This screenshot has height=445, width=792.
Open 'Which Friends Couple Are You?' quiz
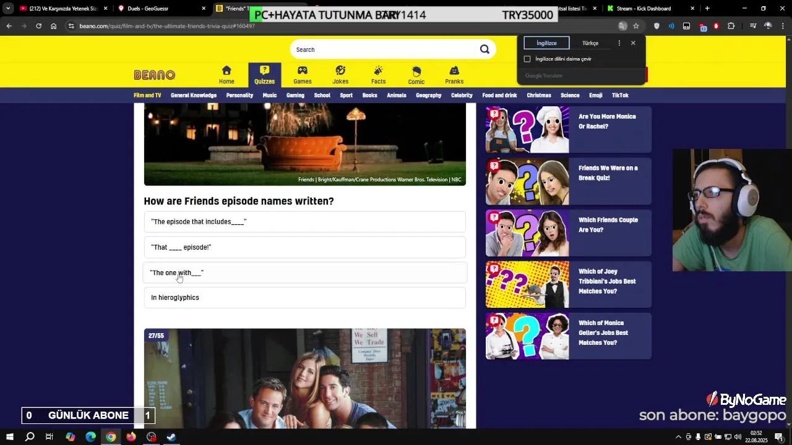point(569,233)
